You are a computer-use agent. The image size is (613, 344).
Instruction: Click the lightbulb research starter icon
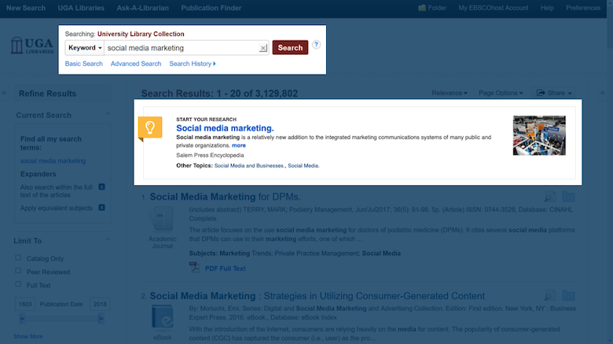click(150, 127)
